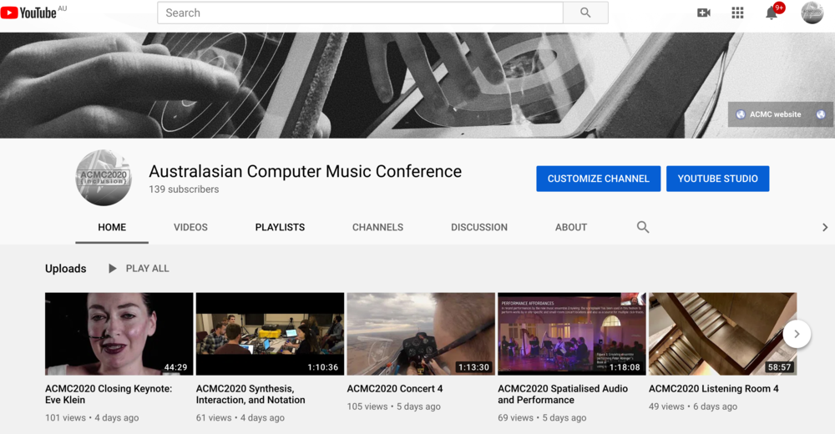
Task: Click the Customize Channel button
Action: (x=598, y=179)
